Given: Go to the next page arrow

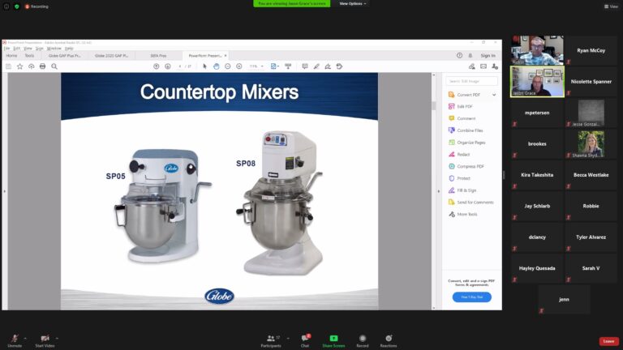Looking at the screenshot, I should pos(168,66).
